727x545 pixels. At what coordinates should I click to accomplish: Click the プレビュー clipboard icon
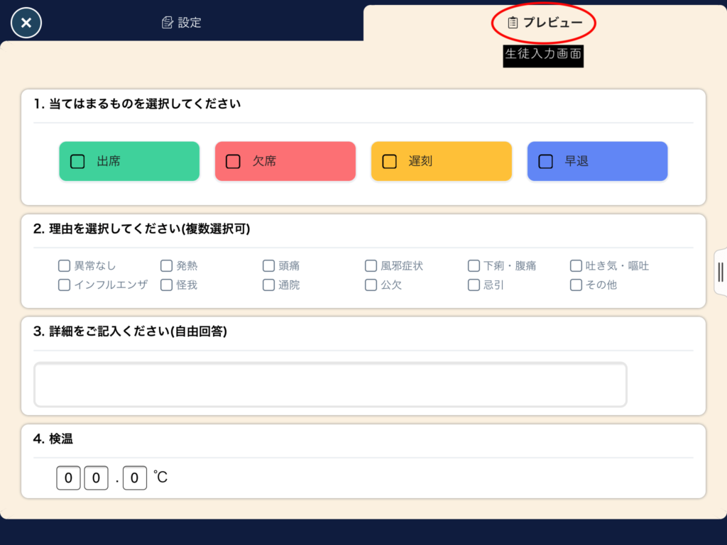click(513, 22)
